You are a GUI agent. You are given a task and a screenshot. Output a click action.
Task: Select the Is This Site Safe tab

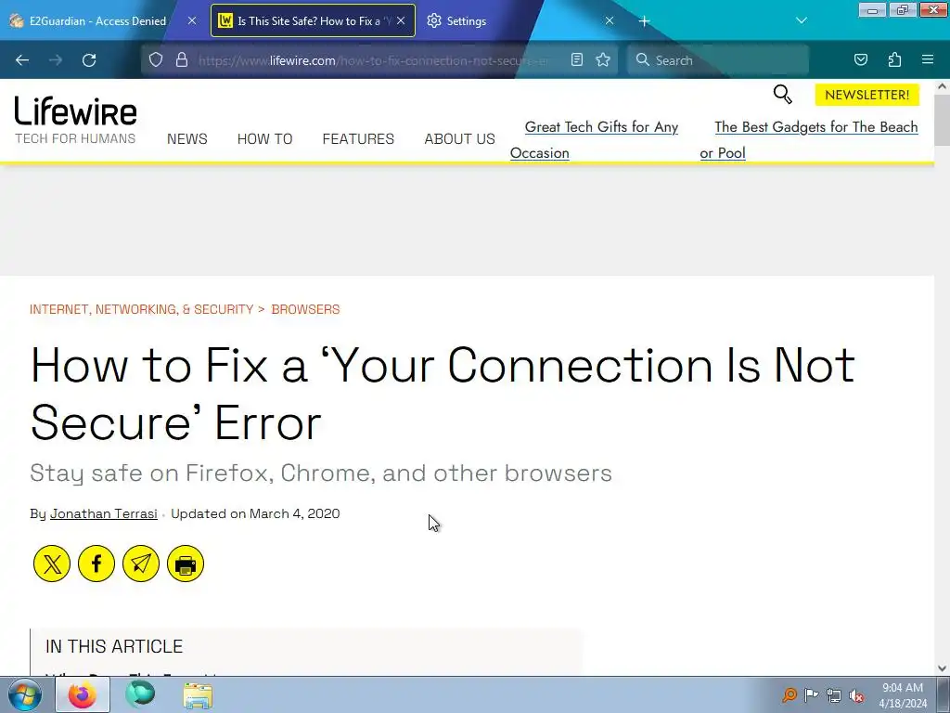(x=313, y=20)
